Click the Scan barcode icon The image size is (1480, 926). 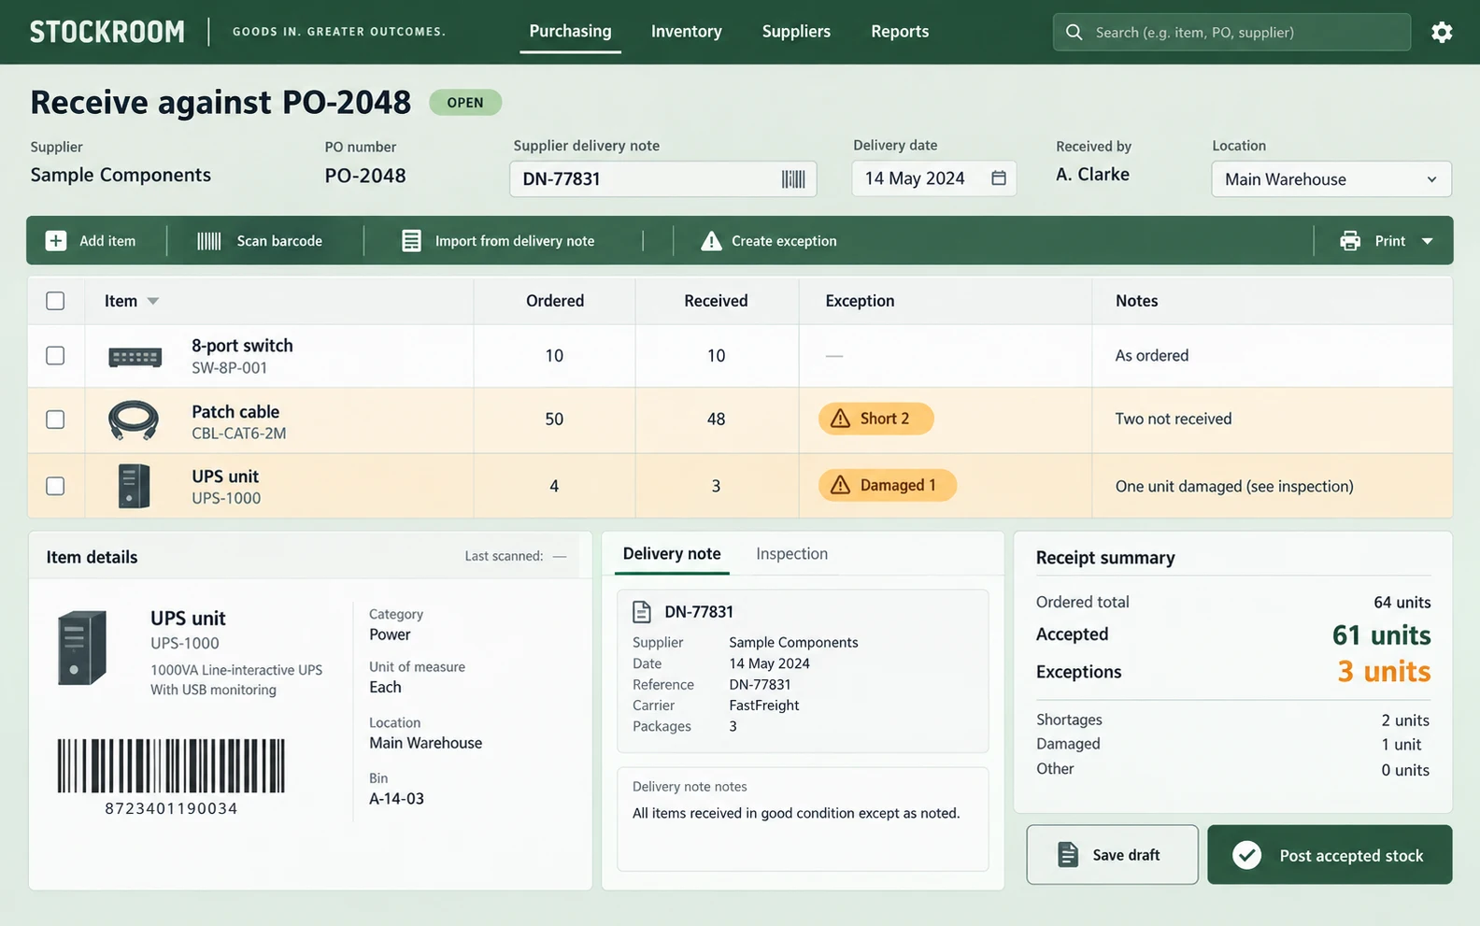pyautogui.click(x=209, y=241)
